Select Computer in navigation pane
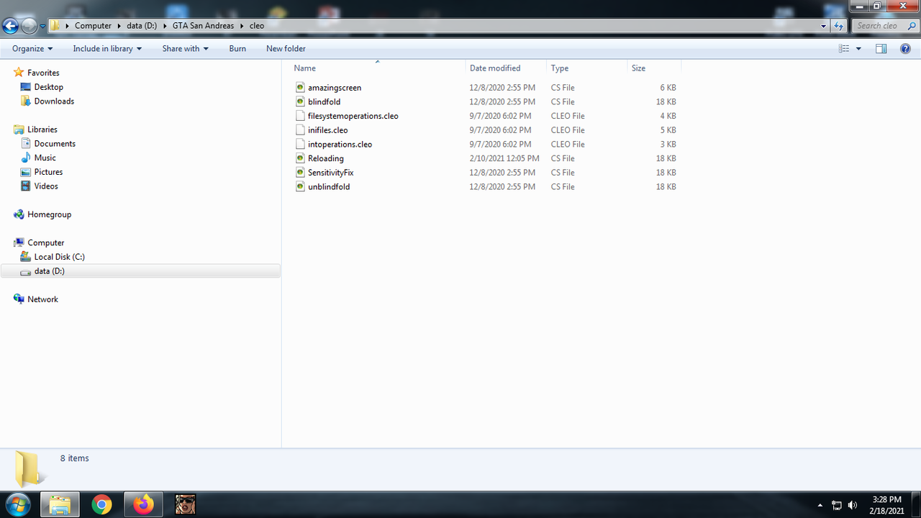Image resolution: width=921 pixels, height=518 pixels. [x=45, y=242]
